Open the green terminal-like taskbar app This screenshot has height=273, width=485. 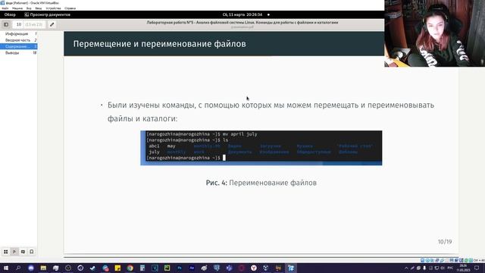167,268
